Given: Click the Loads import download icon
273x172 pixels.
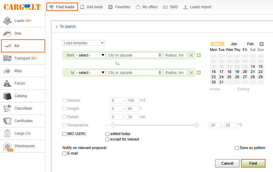Looking at the screenshot, I should [185, 7].
